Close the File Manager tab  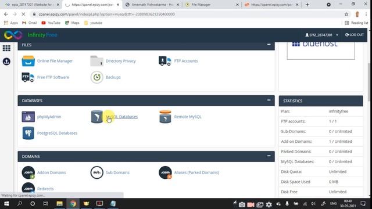pos(237,5)
